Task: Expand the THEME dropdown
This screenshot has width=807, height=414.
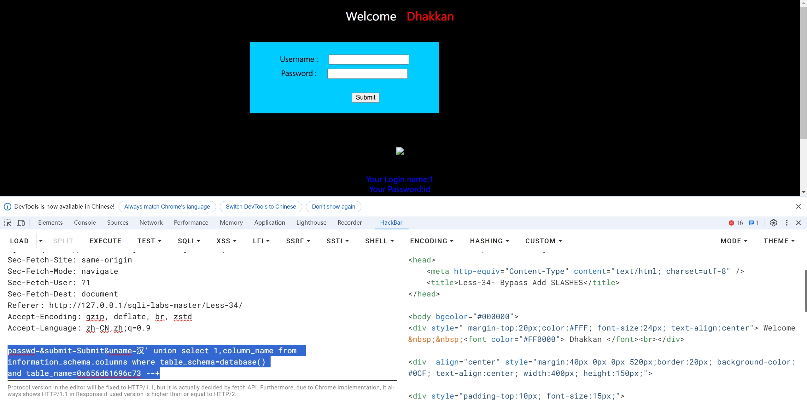Action: 779,241
